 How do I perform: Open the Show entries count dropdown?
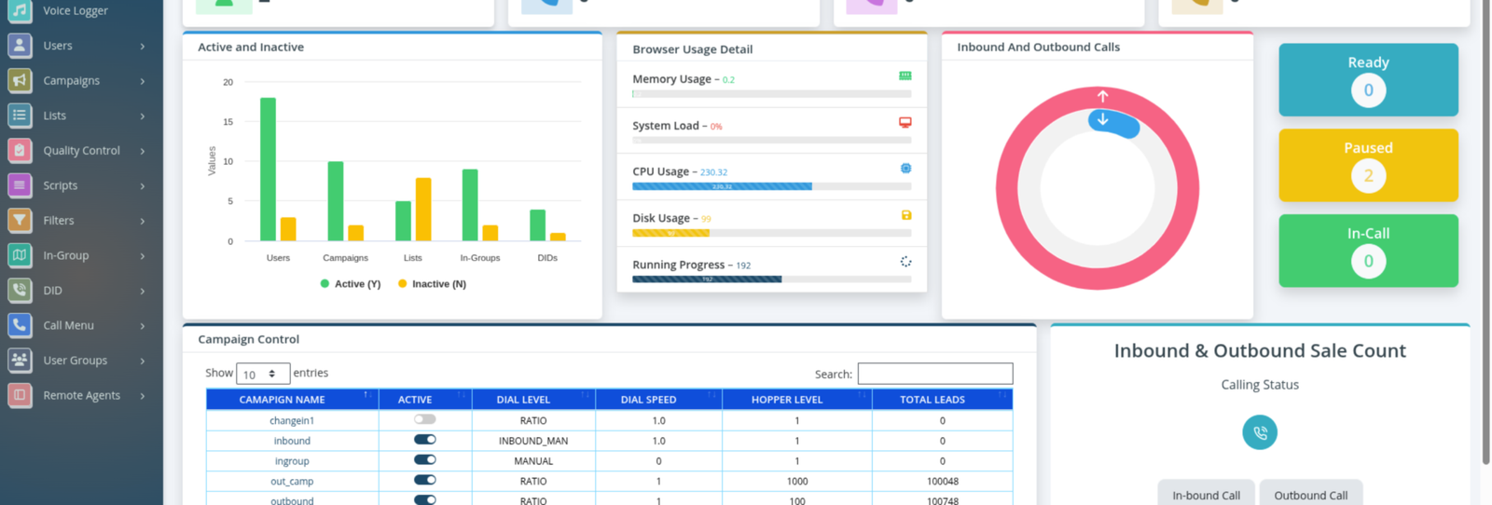pos(263,374)
